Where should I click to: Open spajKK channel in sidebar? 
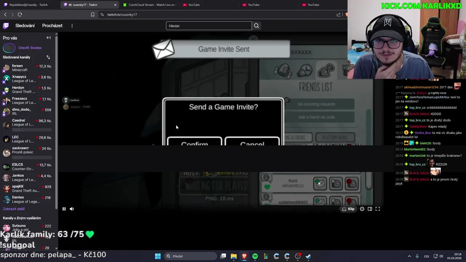(28, 188)
